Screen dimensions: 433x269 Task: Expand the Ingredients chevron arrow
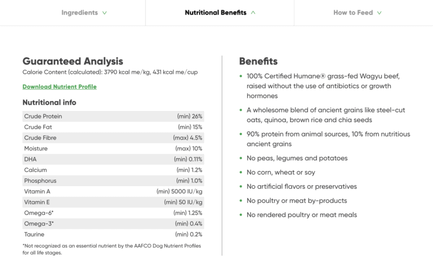(x=104, y=12)
